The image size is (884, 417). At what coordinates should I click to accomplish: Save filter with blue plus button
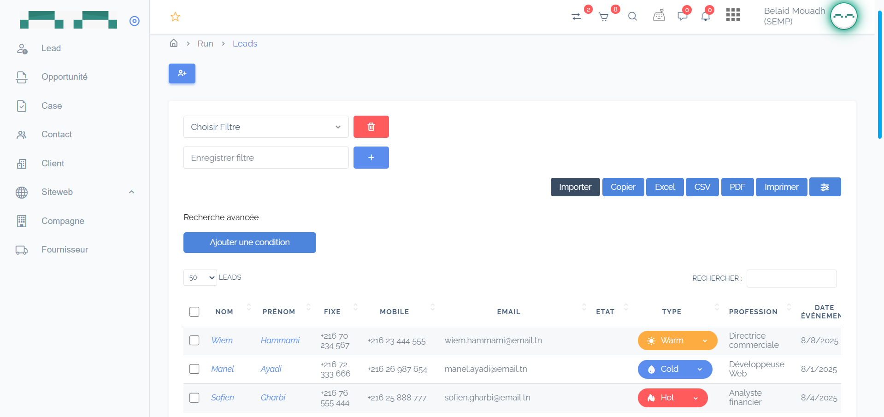371,158
